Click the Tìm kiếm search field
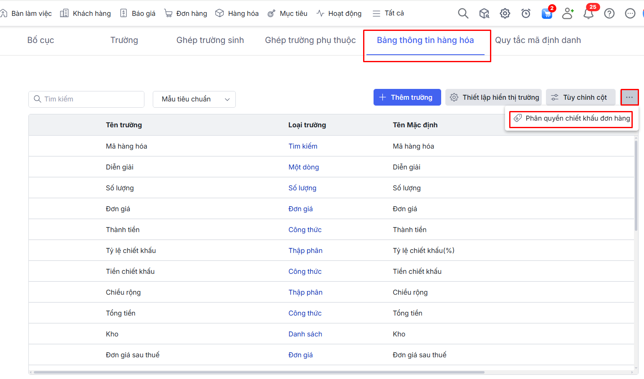 [x=86, y=99]
